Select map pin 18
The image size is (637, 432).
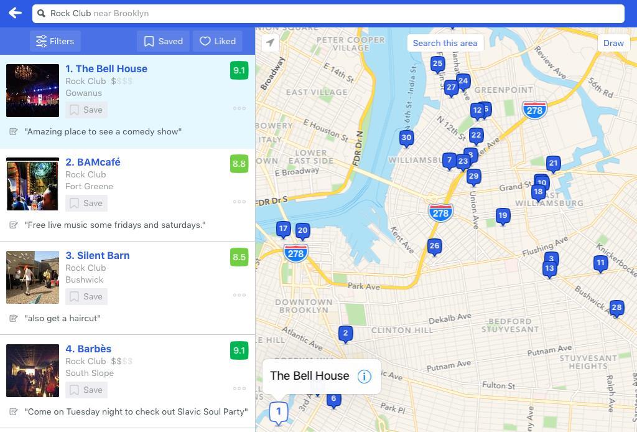[538, 192]
